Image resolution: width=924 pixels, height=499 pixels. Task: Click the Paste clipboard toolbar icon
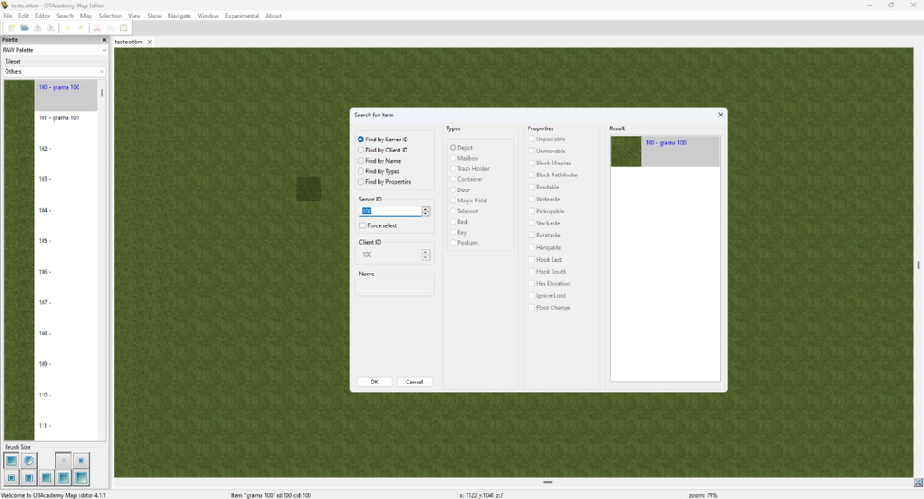click(123, 29)
